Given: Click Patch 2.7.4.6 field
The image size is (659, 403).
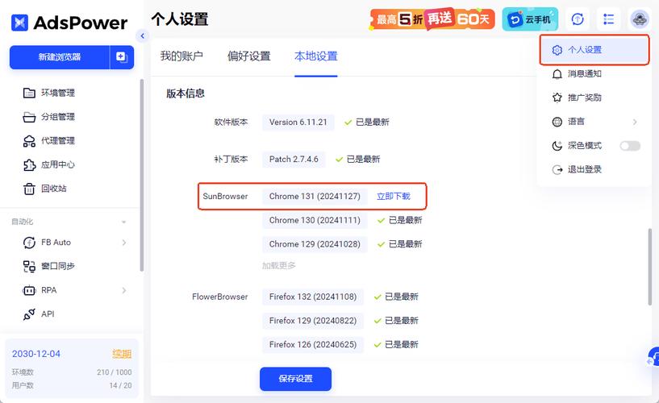Looking at the screenshot, I should (294, 159).
